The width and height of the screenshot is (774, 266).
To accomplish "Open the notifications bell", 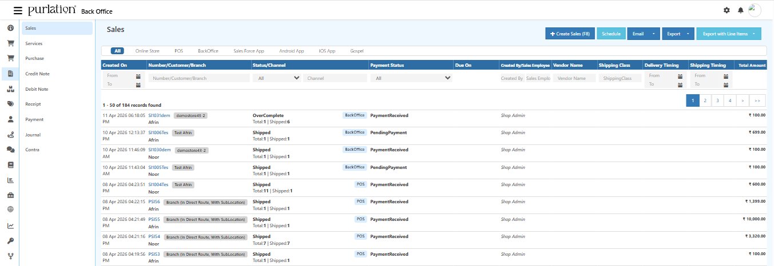I will (741, 10).
